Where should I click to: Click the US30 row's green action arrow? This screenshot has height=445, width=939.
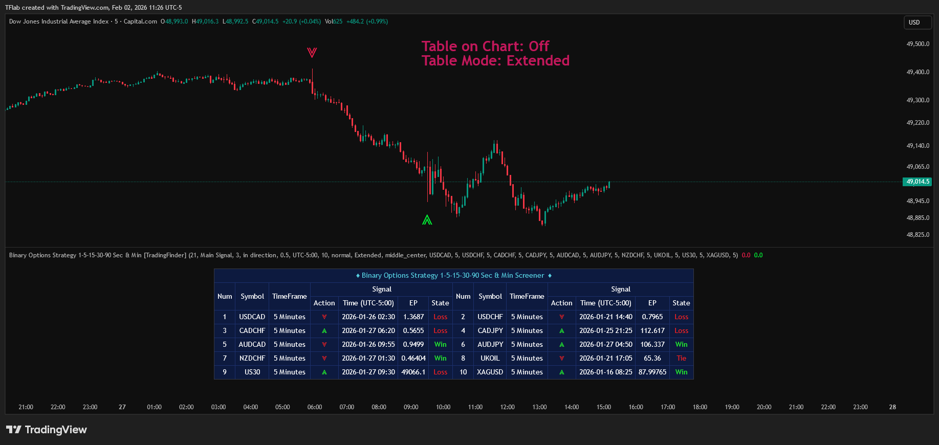[x=324, y=372]
